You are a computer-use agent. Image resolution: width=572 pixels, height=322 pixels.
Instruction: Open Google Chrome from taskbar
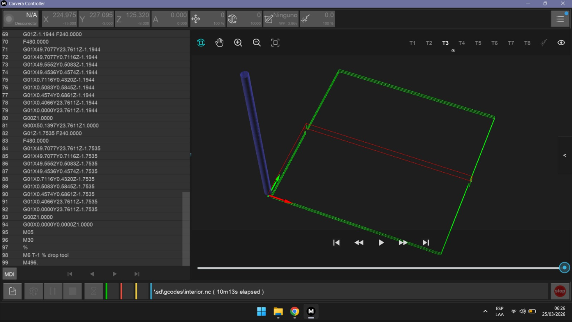click(295, 311)
